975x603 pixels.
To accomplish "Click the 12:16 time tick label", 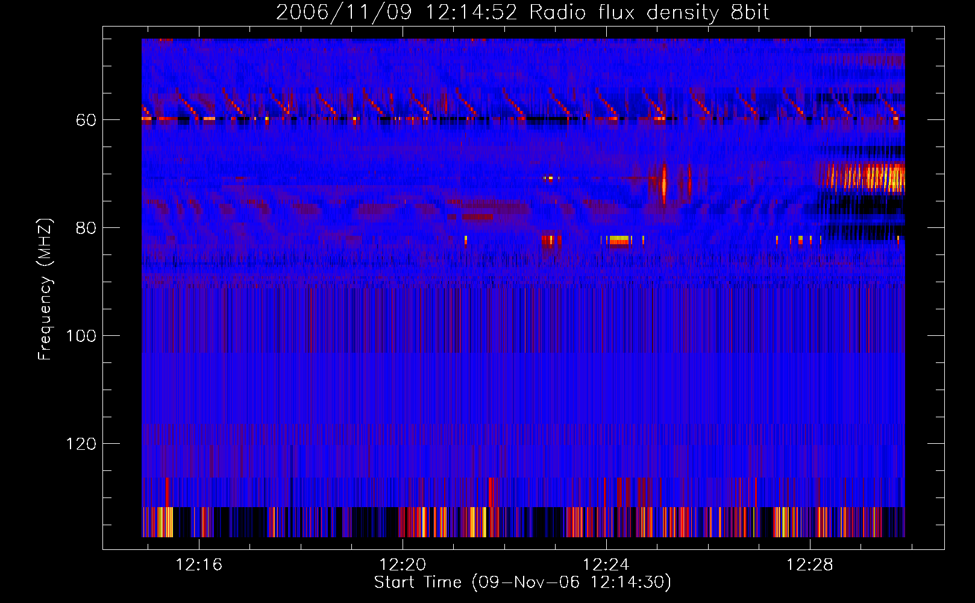I will 199,565.
